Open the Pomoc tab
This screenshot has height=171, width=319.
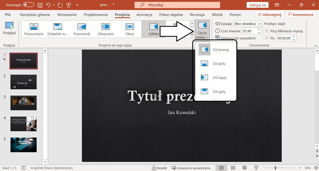[x=235, y=15]
